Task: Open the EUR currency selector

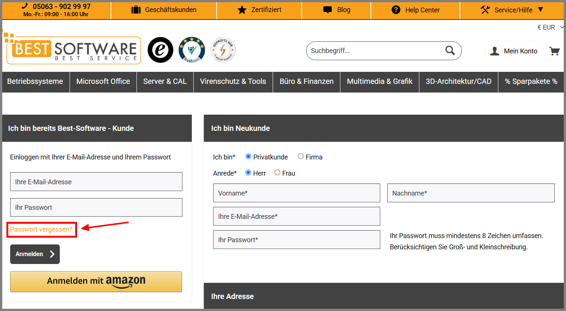Action: [551, 27]
